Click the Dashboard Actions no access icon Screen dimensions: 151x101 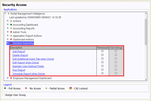(x=11, y=40)
